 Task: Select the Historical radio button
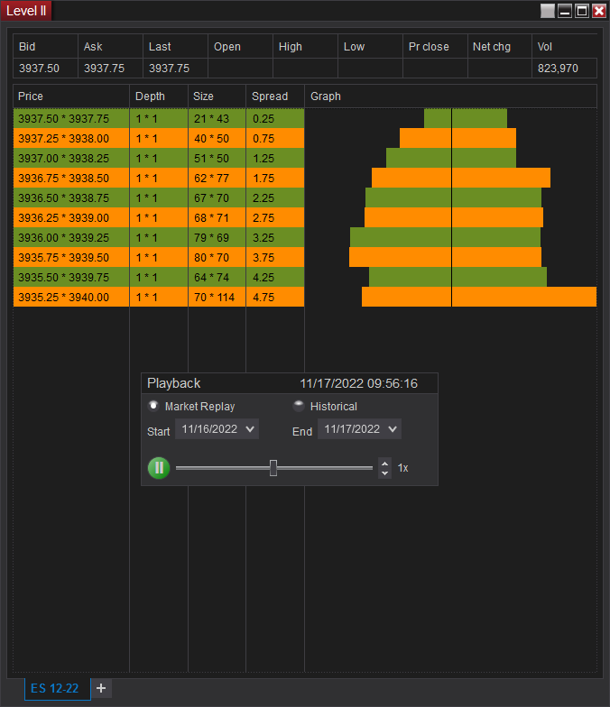click(299, 406)
